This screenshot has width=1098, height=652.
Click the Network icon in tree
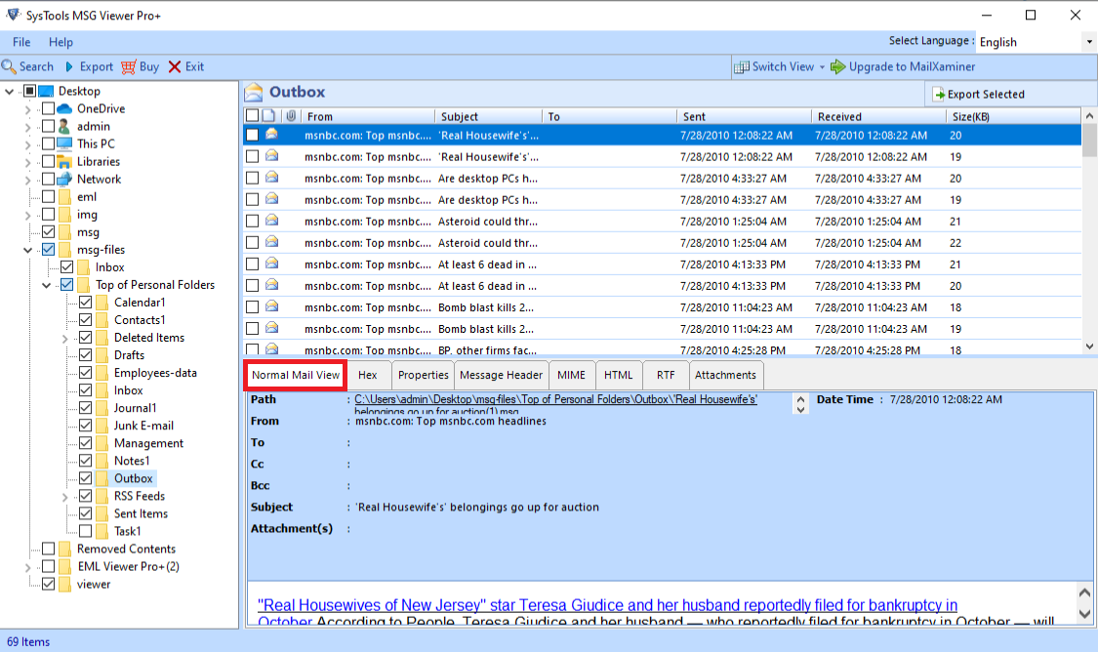coord(64,180)
